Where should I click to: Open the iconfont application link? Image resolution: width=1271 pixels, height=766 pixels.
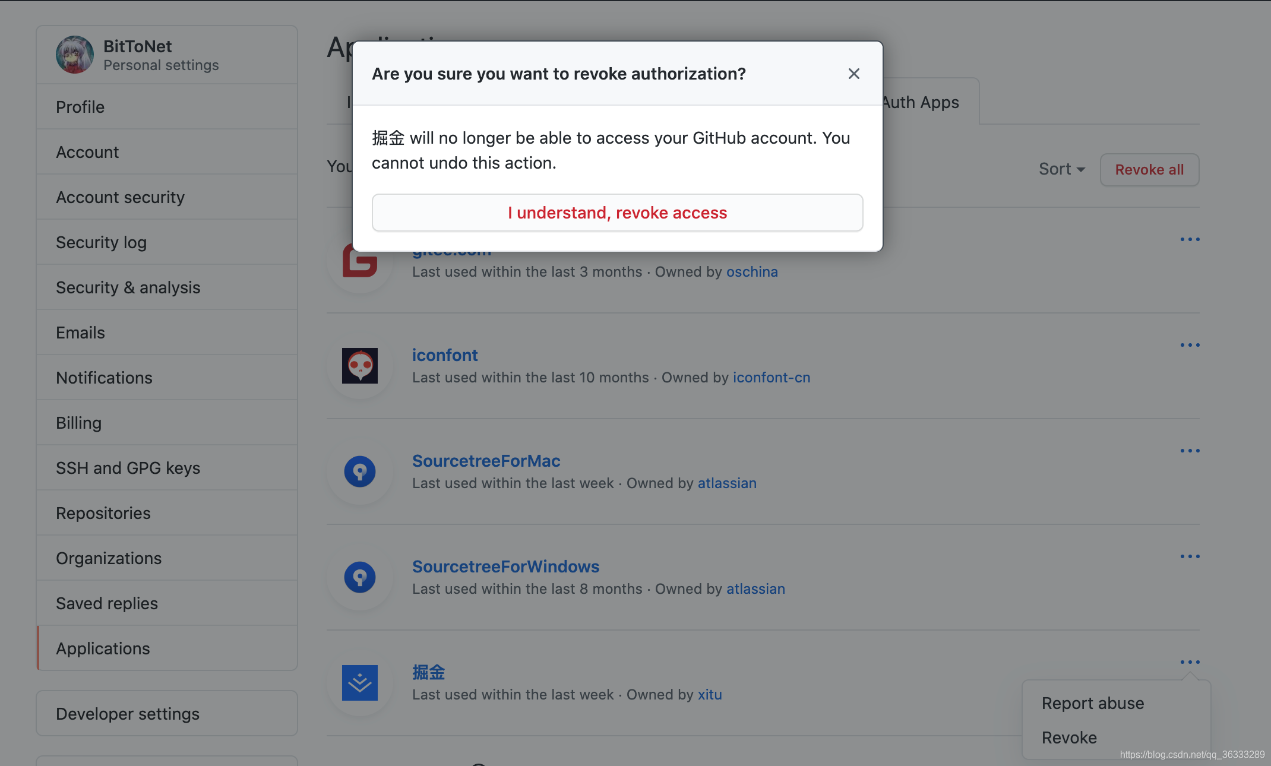pos(445,355)
